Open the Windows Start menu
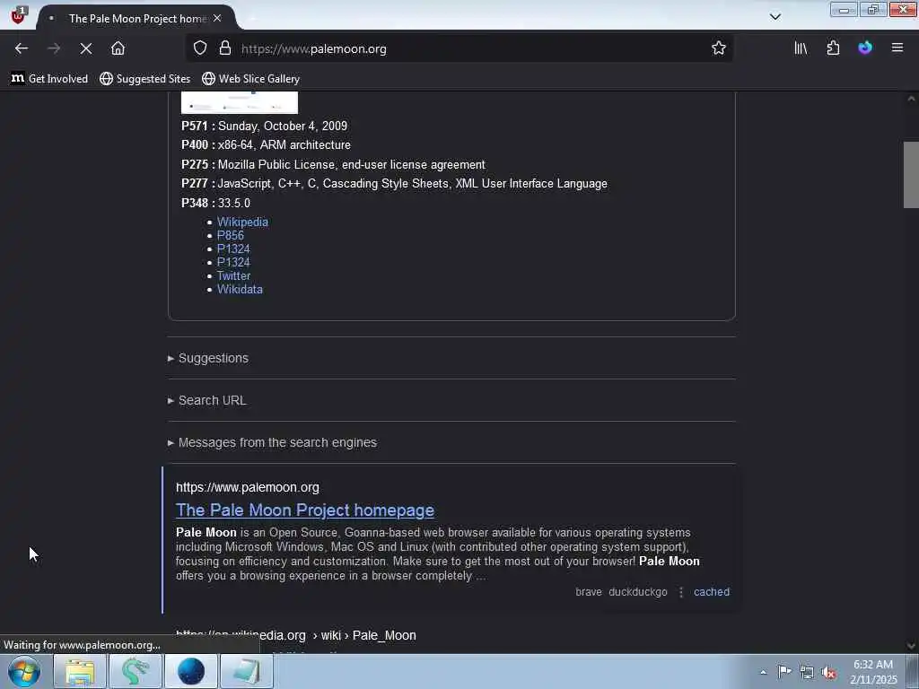This screenshot has width=919, height=689. click(24, 671)
